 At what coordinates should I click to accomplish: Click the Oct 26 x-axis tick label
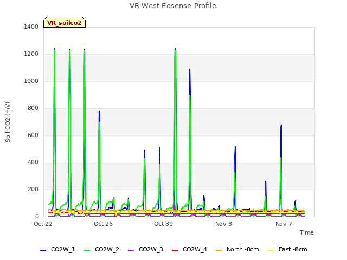(103, 224)
